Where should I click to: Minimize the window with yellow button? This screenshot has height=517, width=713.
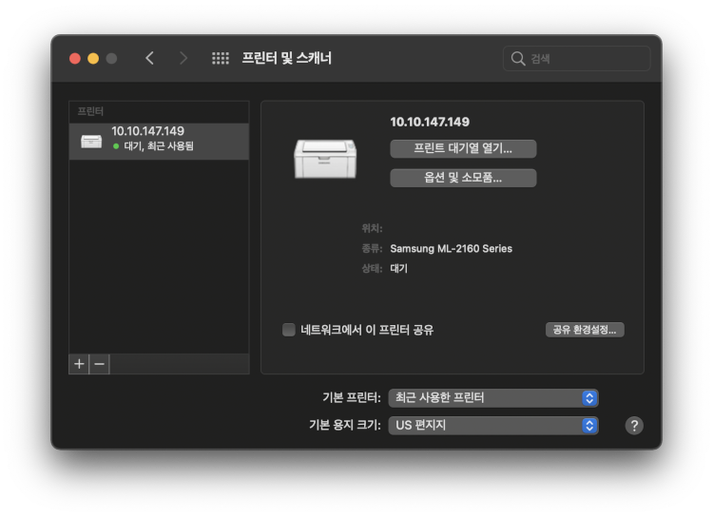(93, 59)
